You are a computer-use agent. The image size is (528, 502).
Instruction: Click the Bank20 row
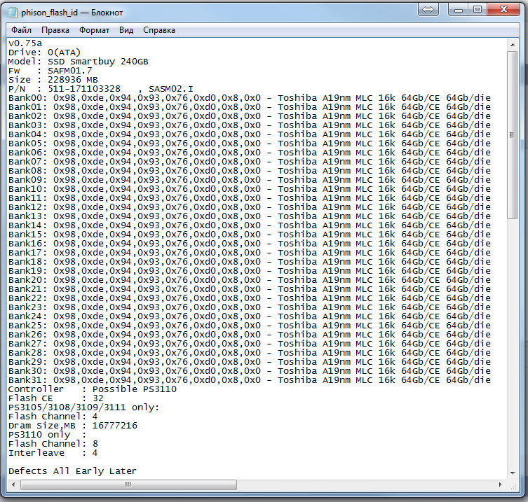tap(250, 280)
